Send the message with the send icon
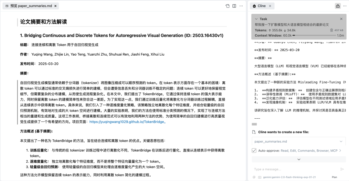Screen dimensions: 349x181 tap(342, 169)
